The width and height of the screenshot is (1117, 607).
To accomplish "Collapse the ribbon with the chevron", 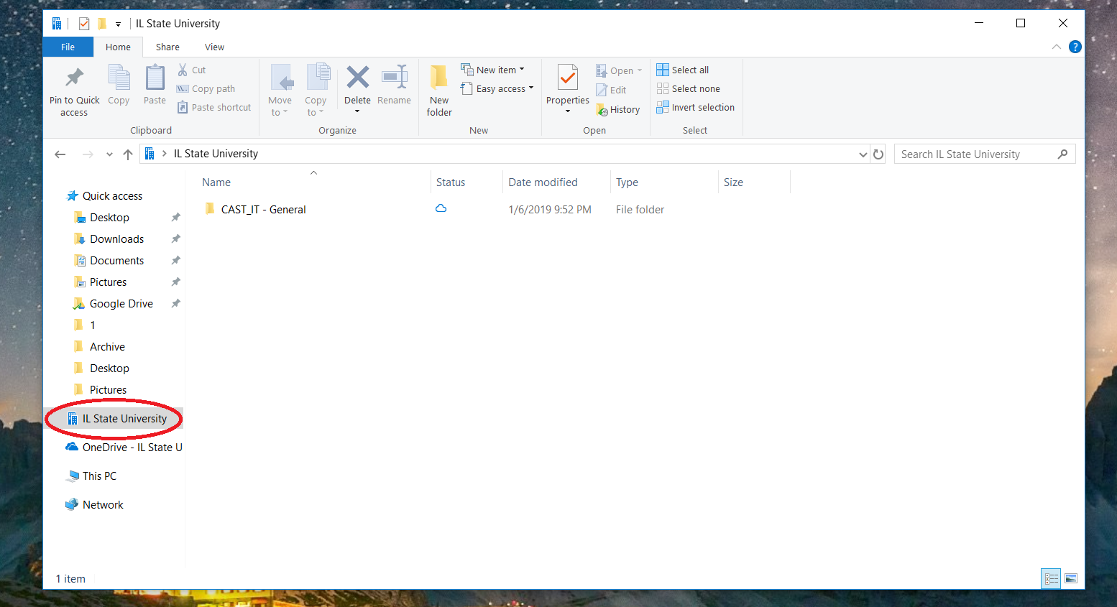I will [x=1056, y=47].
